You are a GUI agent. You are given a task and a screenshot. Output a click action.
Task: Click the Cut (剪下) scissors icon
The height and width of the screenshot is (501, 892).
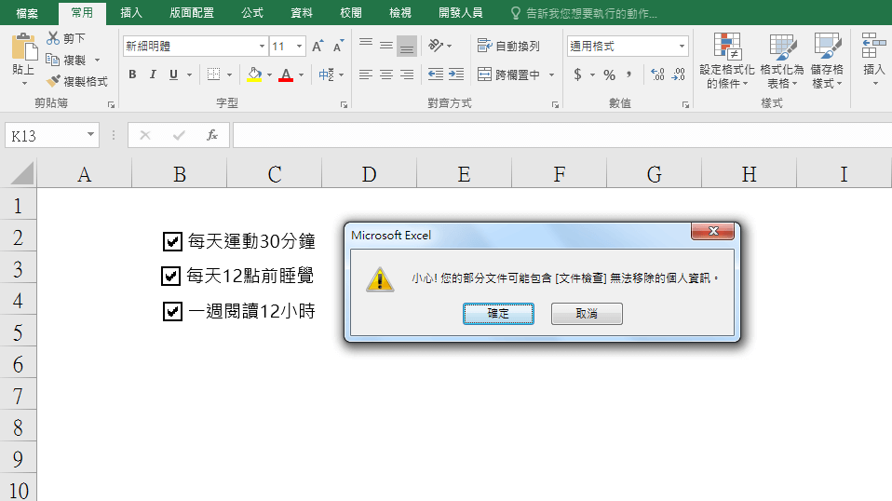pos(53,38)
